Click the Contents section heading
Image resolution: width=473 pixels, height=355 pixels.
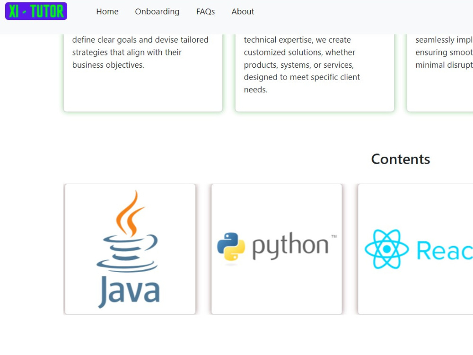click(400, 159)
